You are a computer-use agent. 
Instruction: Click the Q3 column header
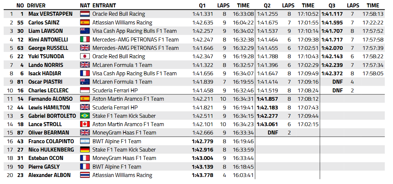(x=332, y=5)
